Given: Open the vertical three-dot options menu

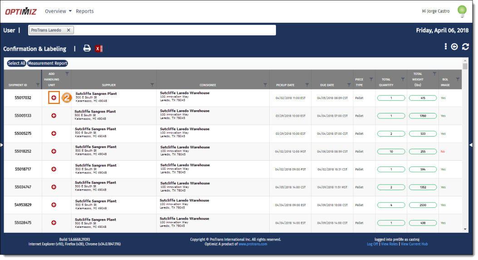Looking at the screenshot, I should [446, 47].
